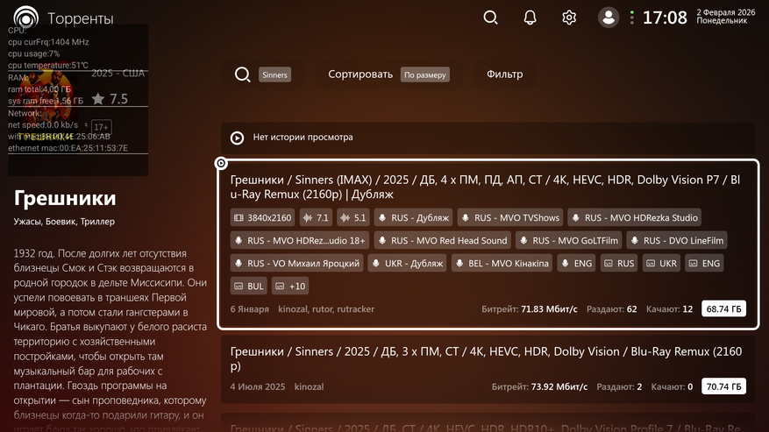
Task: Click the 68.74 ГБ size badge
Action: pos(723,309)
